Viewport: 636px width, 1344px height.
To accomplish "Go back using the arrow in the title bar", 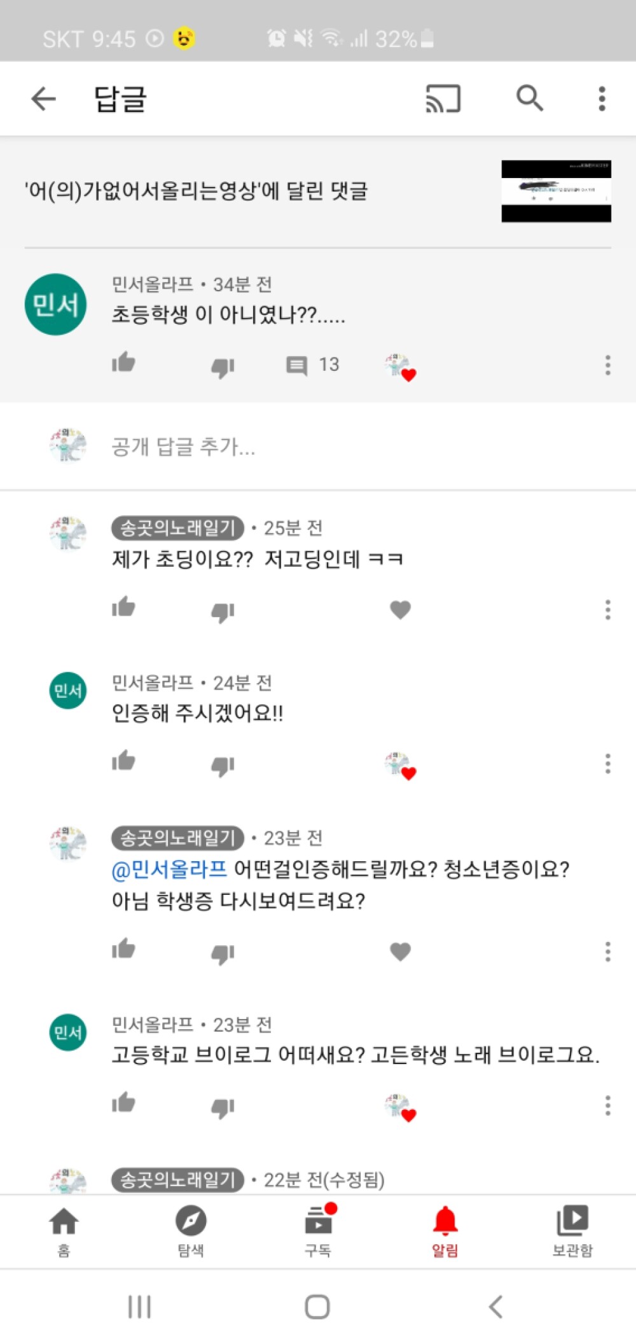I will tap(43, 99).
